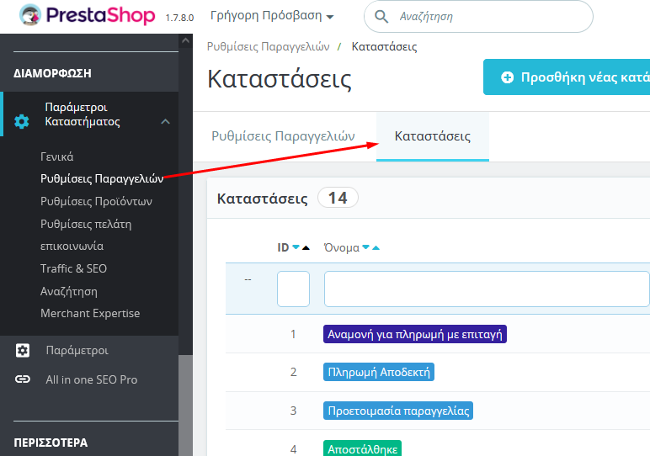Screen dimensions: 650x456
Task: Click the ID cell with value 1
Action: point(293,334)
